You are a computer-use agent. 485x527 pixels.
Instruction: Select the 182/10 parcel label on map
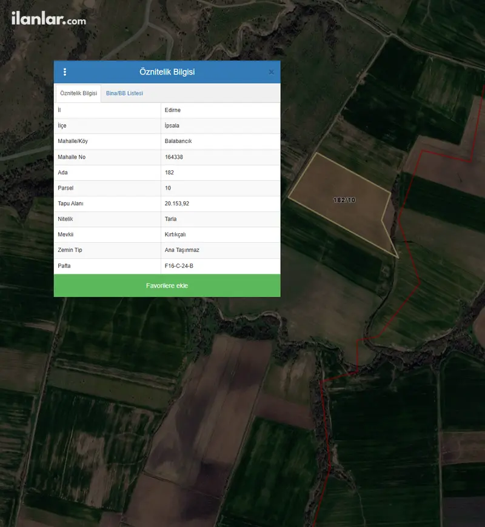click(344, 201)
